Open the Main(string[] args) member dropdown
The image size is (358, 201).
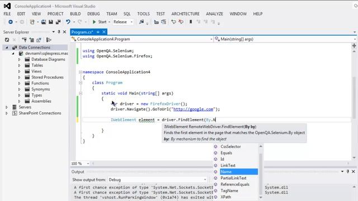click(x=285, y=39)
